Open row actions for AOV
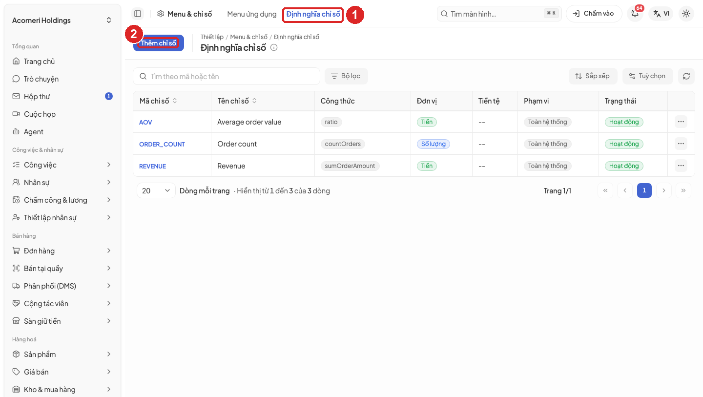Viewport: 703px width, 397px height. [681, 122]
